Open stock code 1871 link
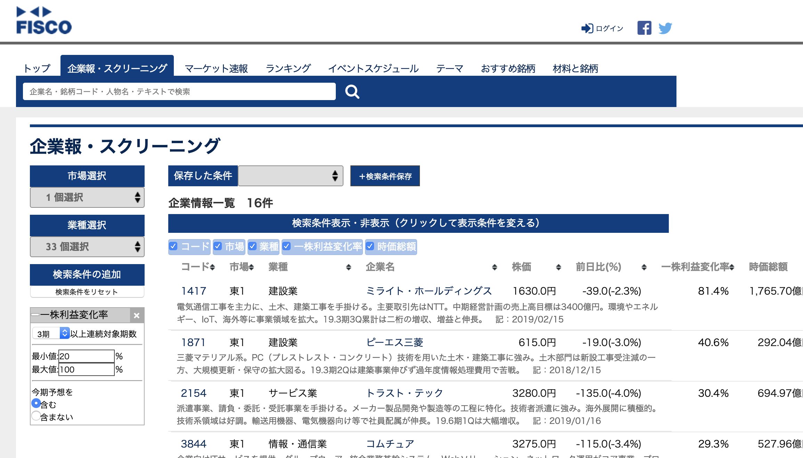Image resolution: width=803 pixels, height=458 pixels. tap(194, 342)
